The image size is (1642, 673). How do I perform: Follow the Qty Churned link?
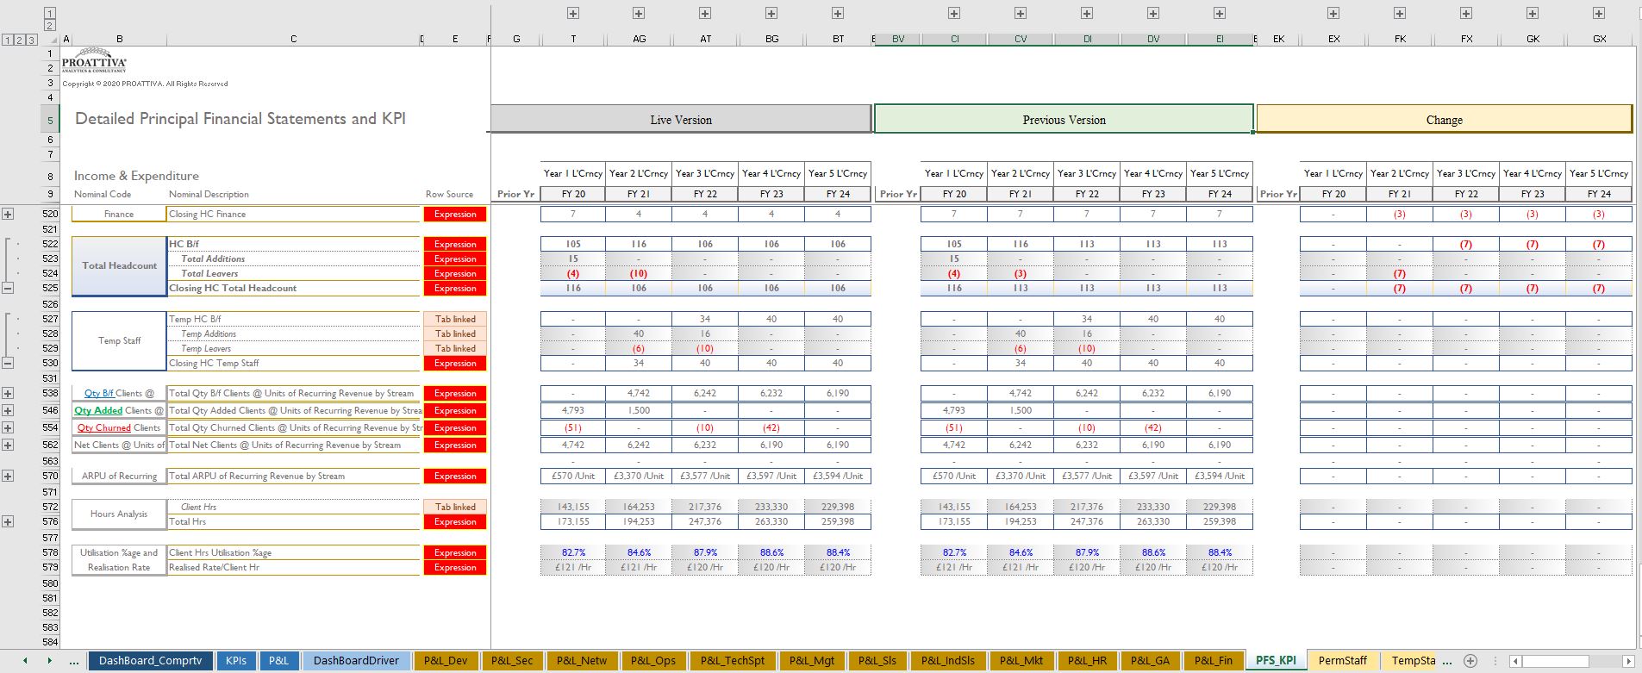click(x=103, y=428)
